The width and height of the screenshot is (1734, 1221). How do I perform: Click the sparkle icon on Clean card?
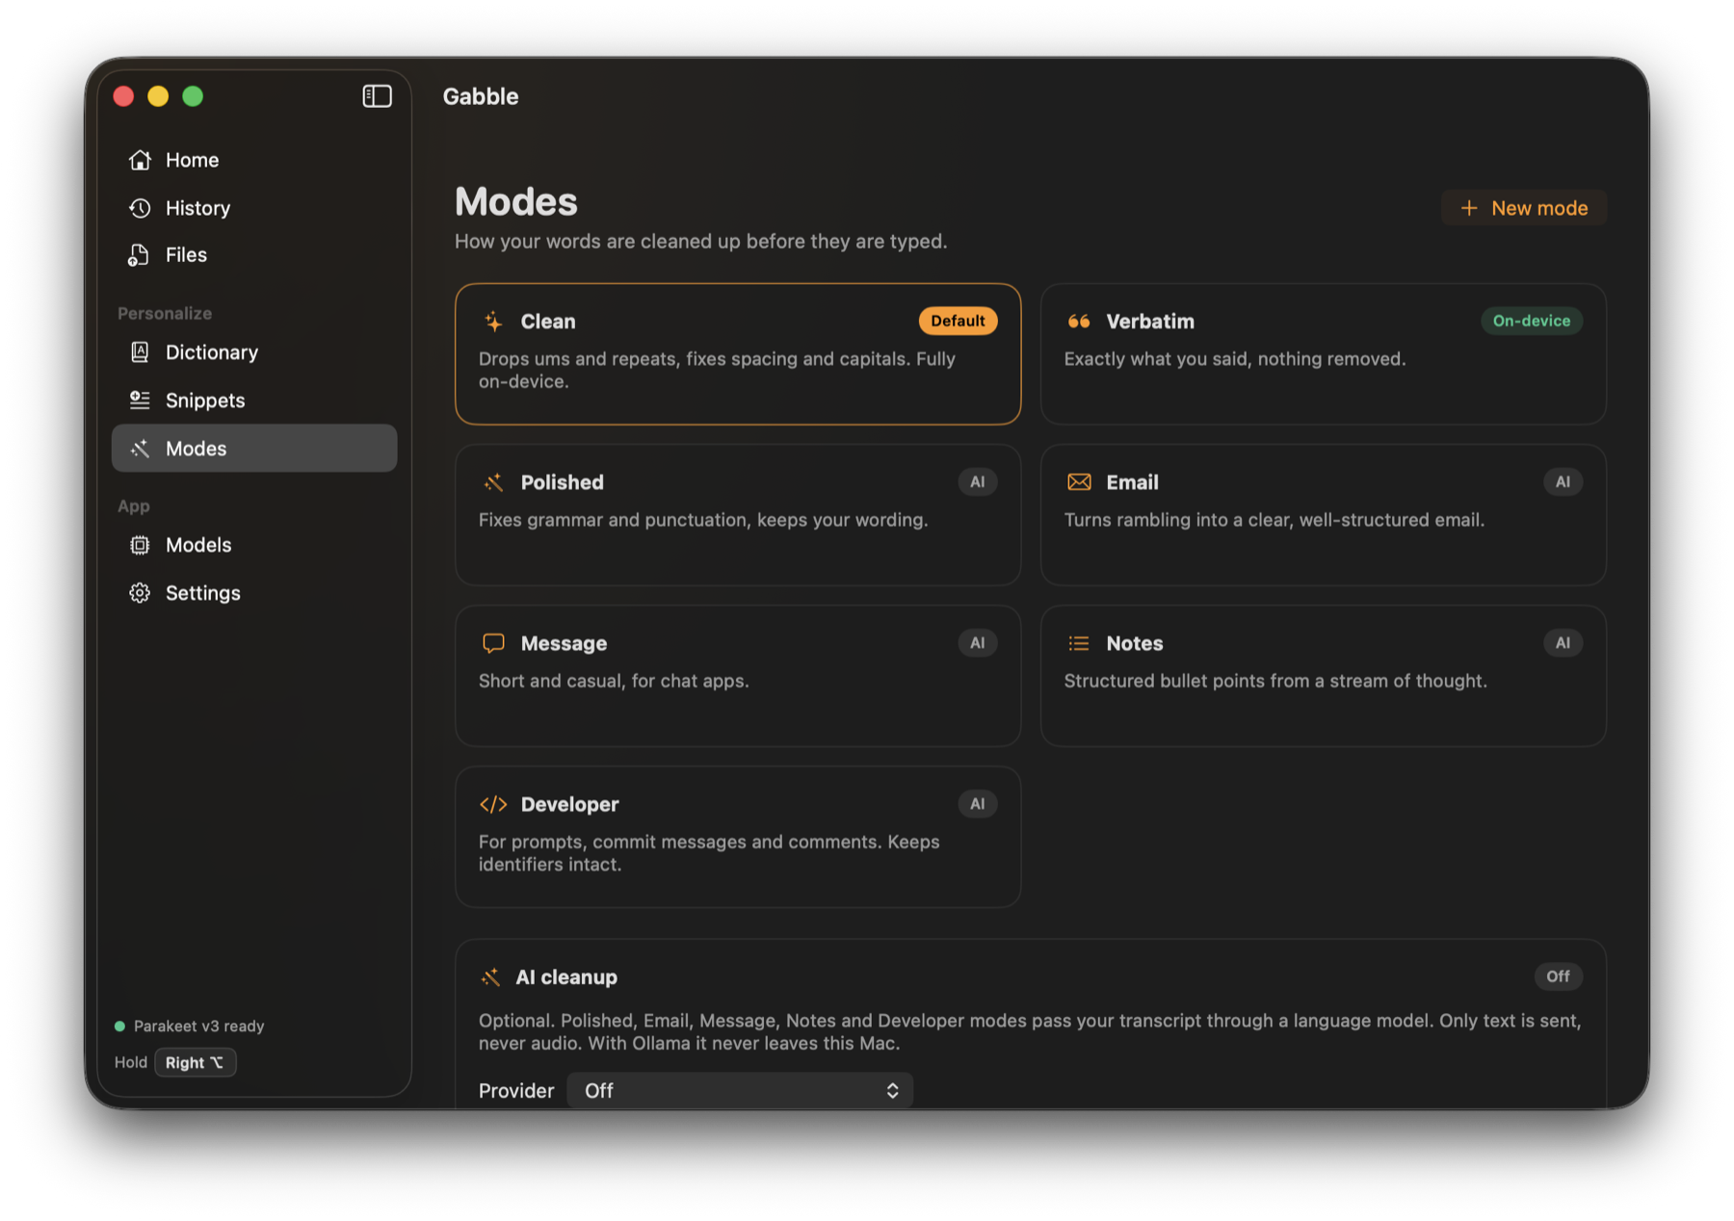(493, 322)
